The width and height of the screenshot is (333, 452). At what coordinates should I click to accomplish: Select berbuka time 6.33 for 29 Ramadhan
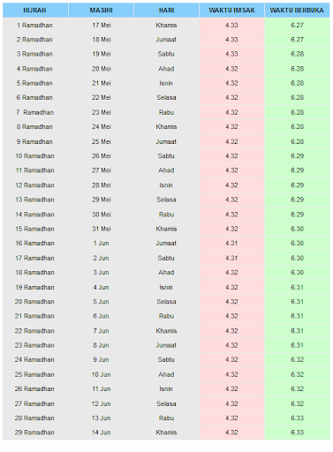tap(297, 433)
